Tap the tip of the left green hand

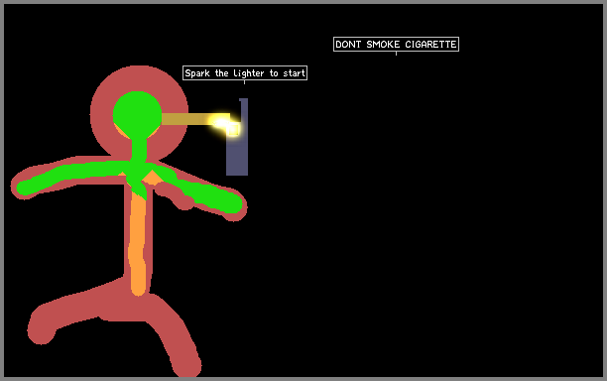point(24,188)
